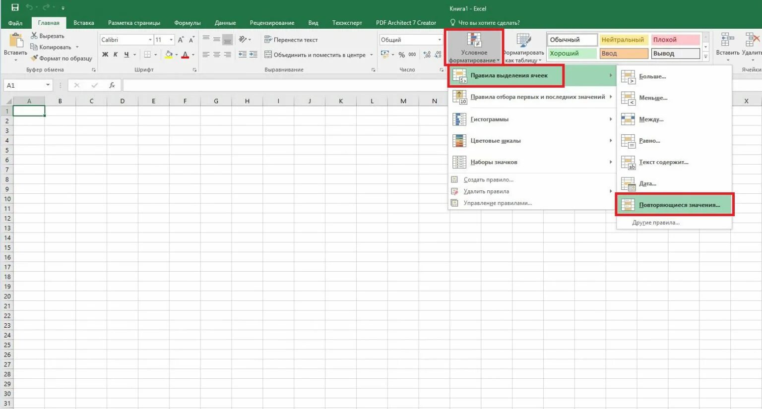Screen dimensions: 762x409
Task: Select the Больше rule option
Action: (x=674, y=76)
